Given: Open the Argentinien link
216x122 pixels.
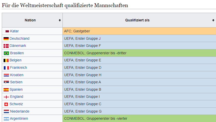Looking at the screenshot, I should [19, 118].
